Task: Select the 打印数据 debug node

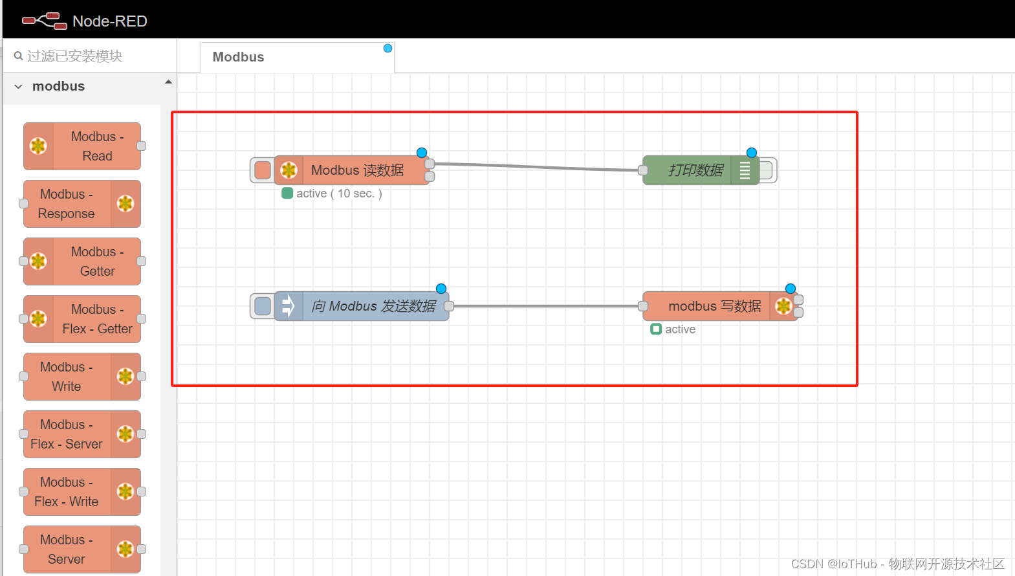Action: [x=701, y=170]
